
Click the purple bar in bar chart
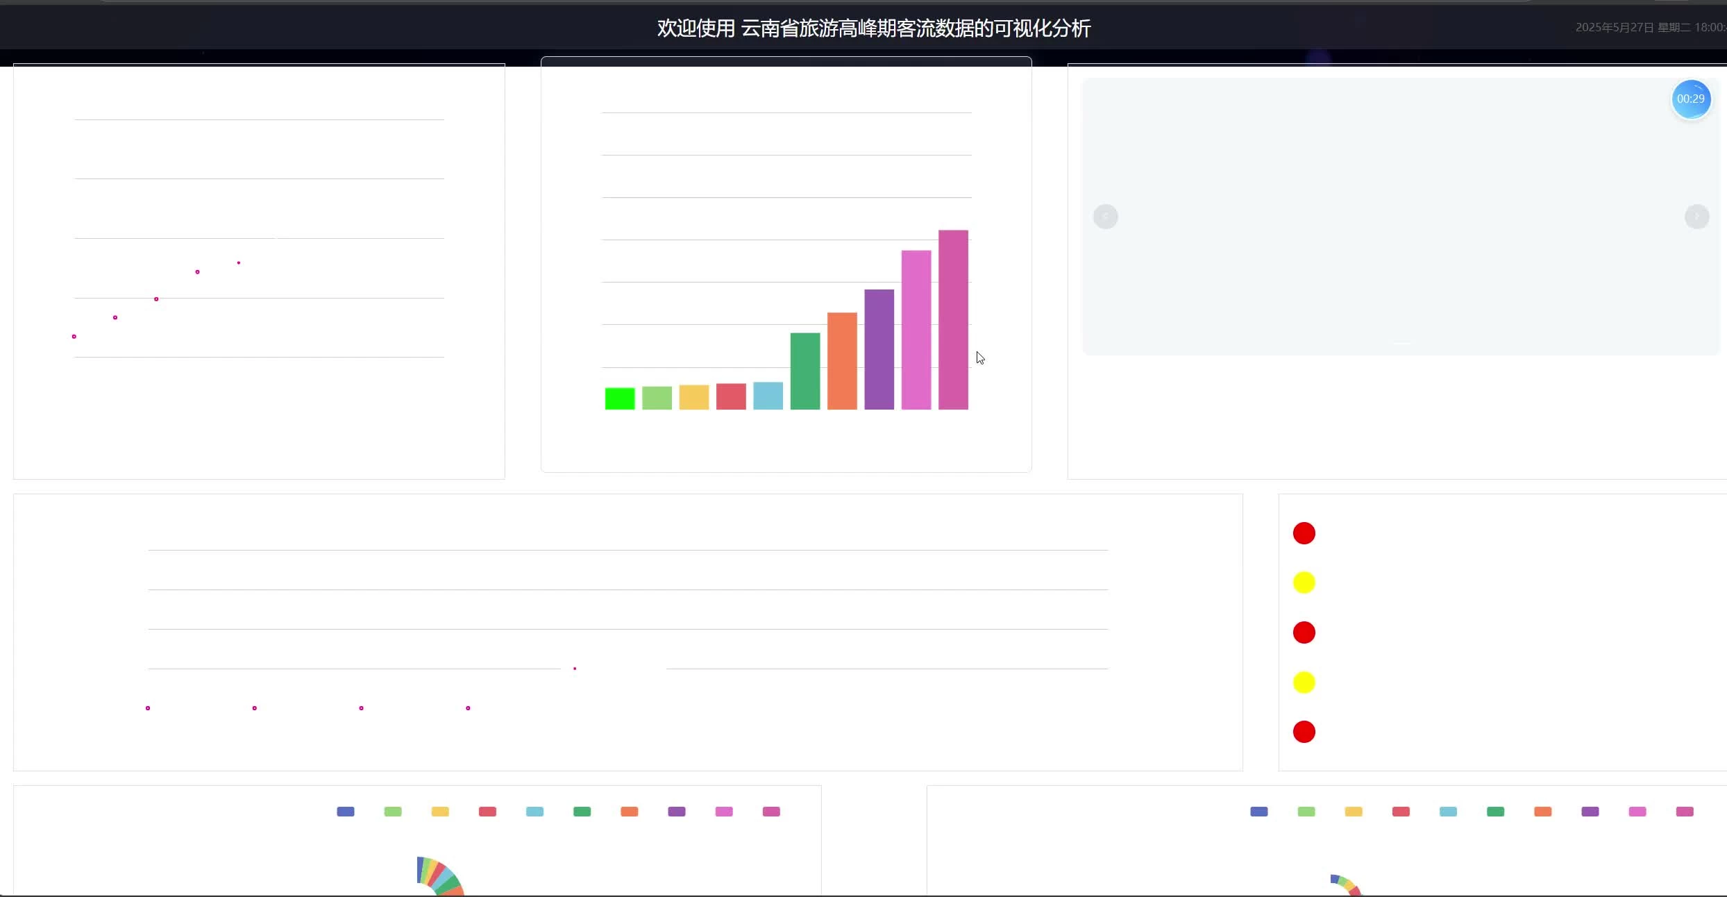[x=879, y=349]
